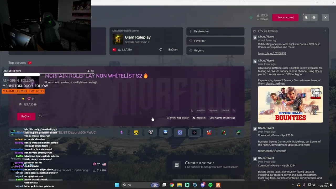Click the fivem-map-skater map label

[178, 118]
